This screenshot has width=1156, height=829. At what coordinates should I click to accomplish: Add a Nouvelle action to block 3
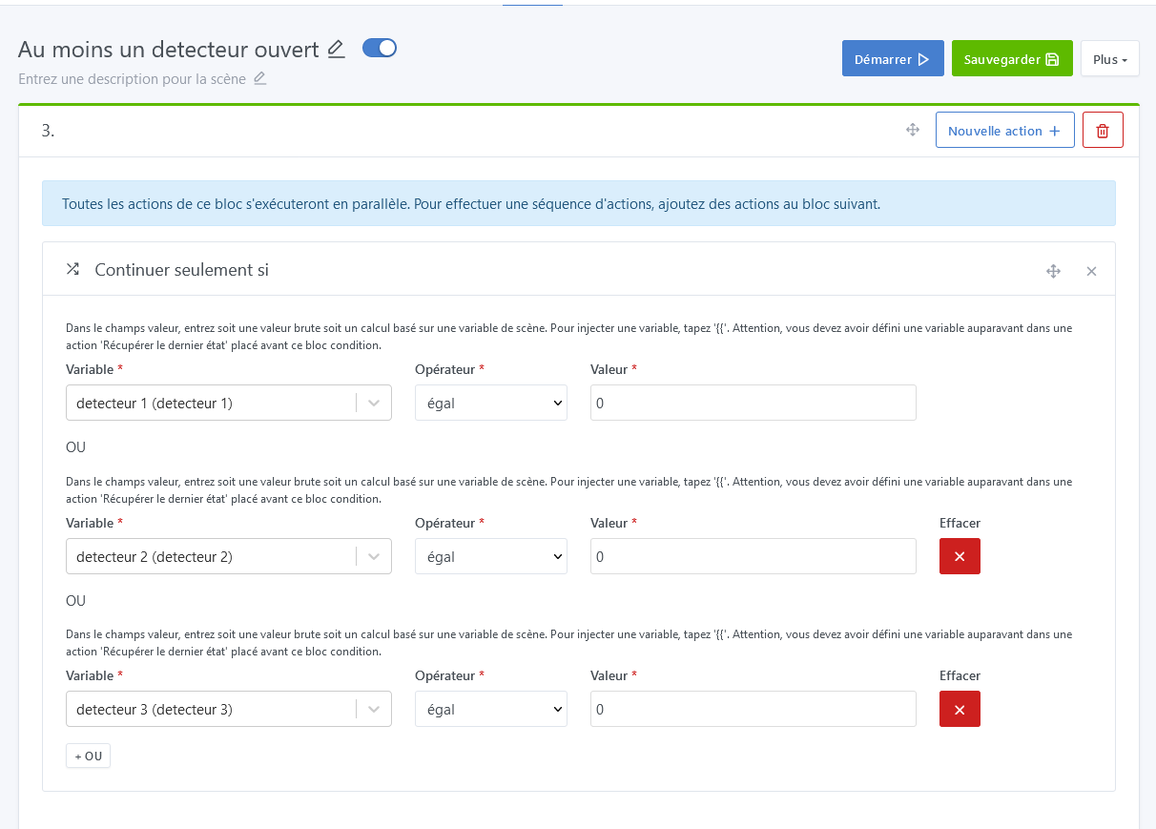pyautogui.click(x=1004, y=130)
